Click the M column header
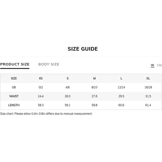This screenshot has height=162, width=162. pyautogui.click(x=94, y=78)
